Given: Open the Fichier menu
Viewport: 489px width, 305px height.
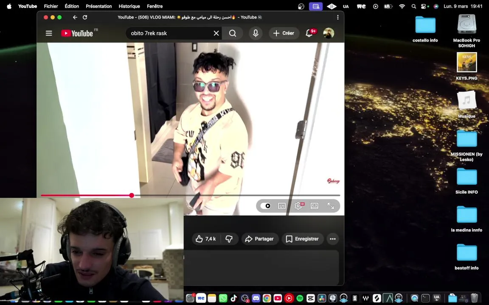Looking at the screenshot, I should [51, 6].
